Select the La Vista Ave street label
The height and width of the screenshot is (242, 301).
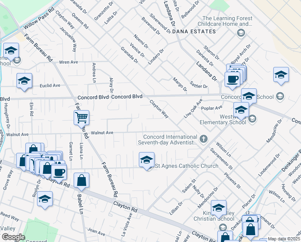point(127,225)
